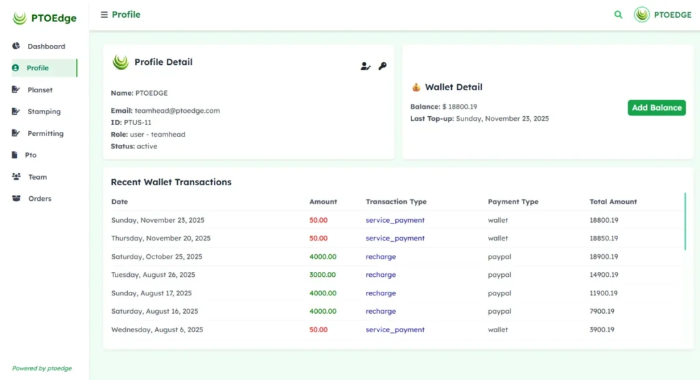This screenshot has height=380, width=700.
Task: Click the Team people icon
Action: point(16,177)
